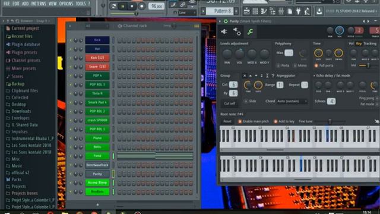The height and width of the screenshot is (214, 380).
Task: Select the Key tracking tab
Action: [x=359, y=43]
